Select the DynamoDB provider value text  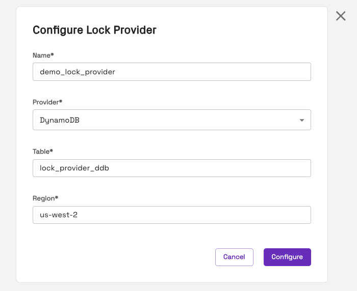[x=60, y=120]
